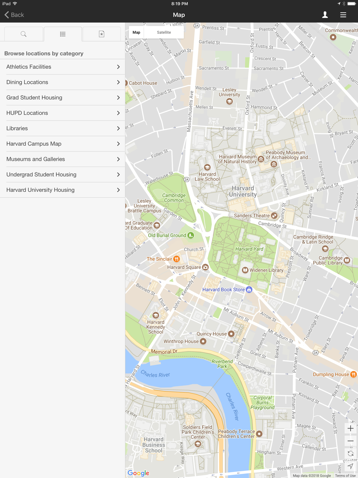This screenshot has height=478, width=358.
Task: Open Terms of Use link
Action: tap(345, 475)
